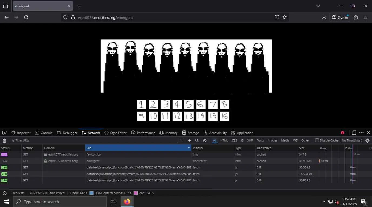
Task: Click the Sign in button
Action: click(340, 17)
